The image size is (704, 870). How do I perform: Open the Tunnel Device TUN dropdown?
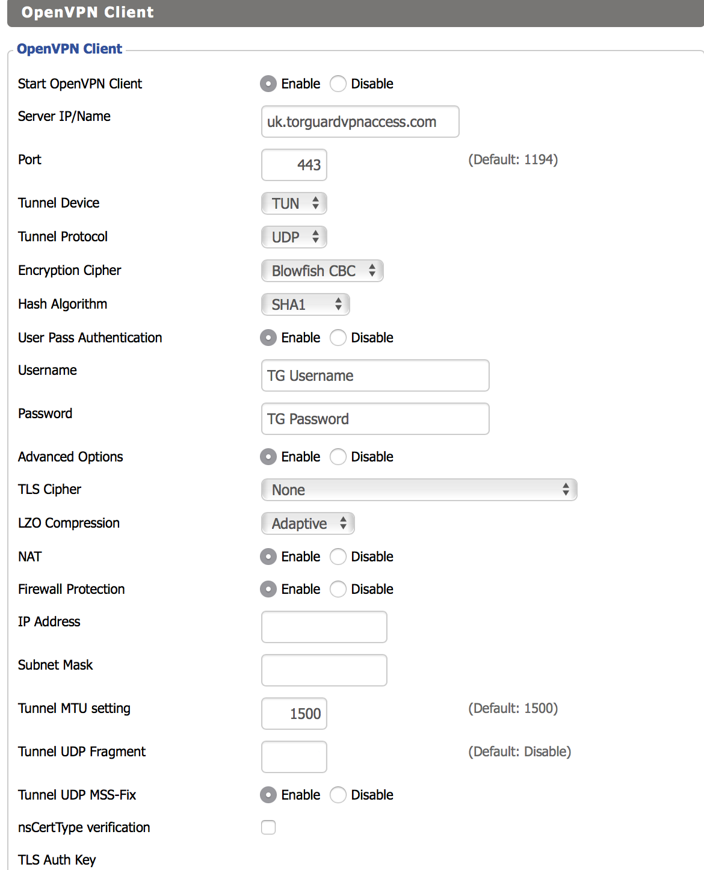pos(294,203)
